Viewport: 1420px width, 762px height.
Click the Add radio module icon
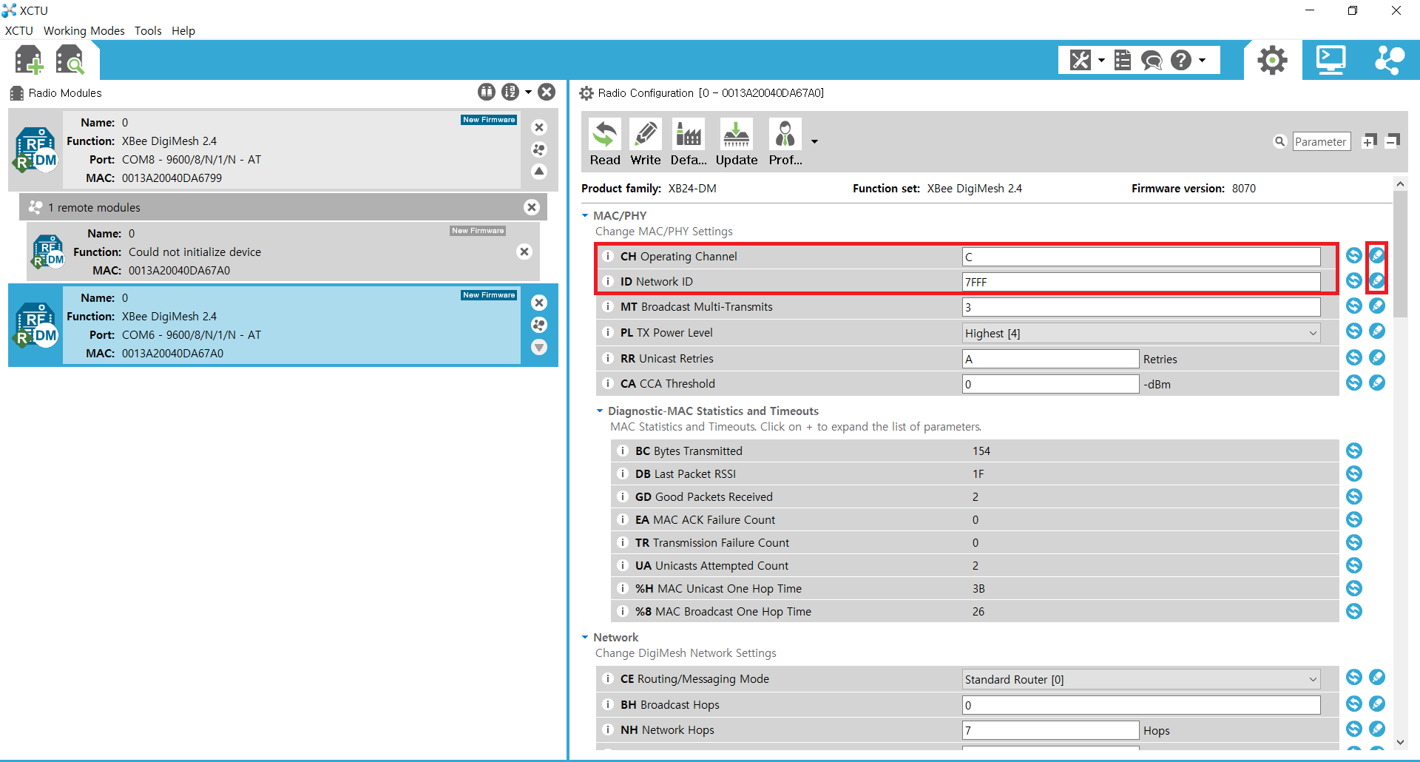tap(29, 60)
